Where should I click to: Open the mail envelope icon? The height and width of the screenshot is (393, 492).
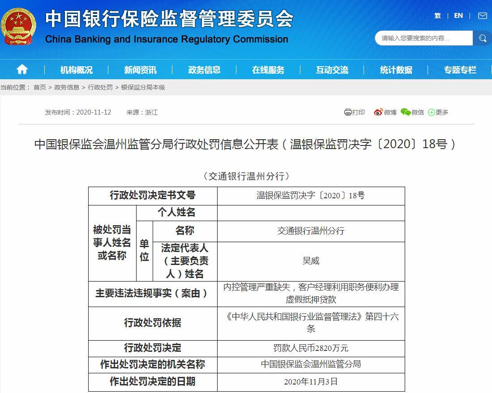tap(482, 16)
